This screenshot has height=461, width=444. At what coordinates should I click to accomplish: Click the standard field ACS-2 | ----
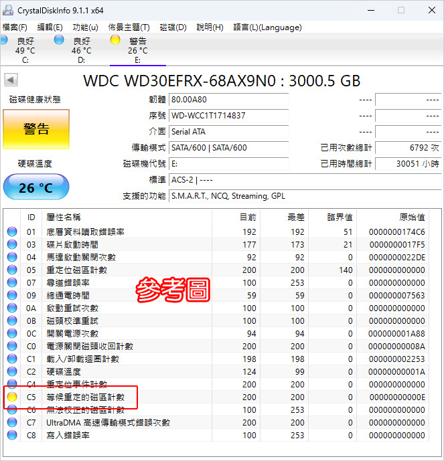point(305,179)
